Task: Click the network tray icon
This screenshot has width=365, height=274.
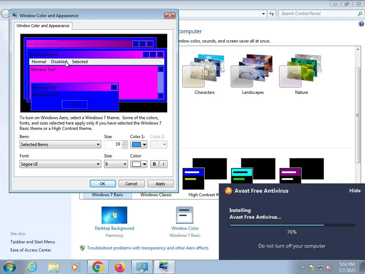Action: (x=320, y=267)
